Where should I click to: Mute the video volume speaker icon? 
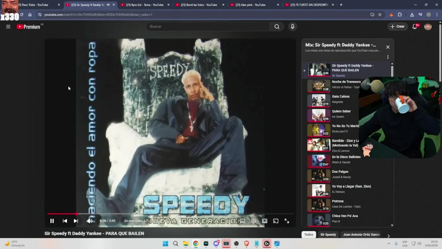click(x=89, y=221)
